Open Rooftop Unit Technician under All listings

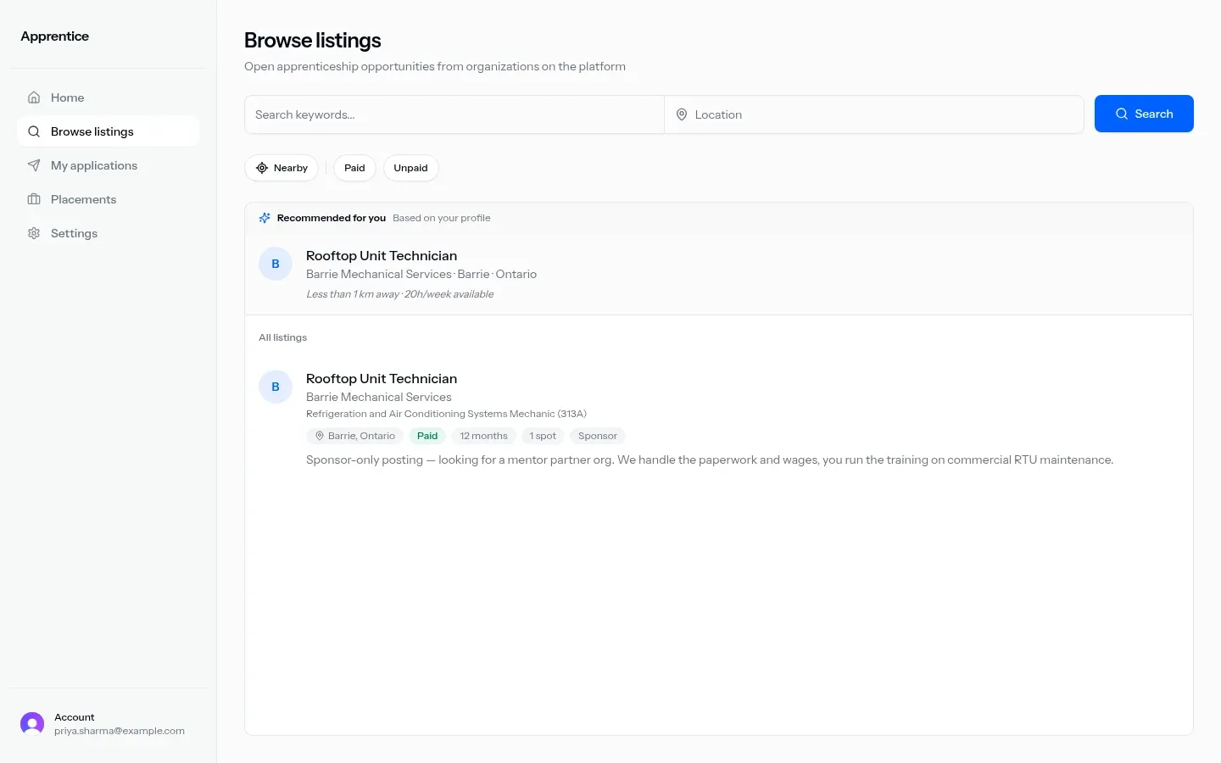(x=382, y=378)
